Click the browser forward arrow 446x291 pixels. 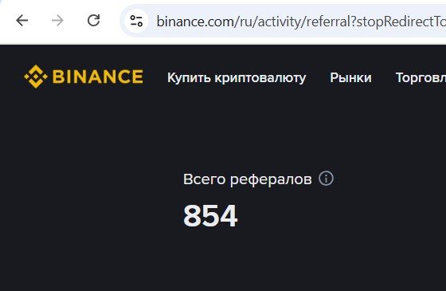pyautogui.click(x=57, y=21)
